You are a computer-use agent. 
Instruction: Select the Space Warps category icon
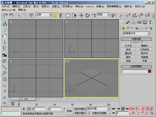coord(146,28)
